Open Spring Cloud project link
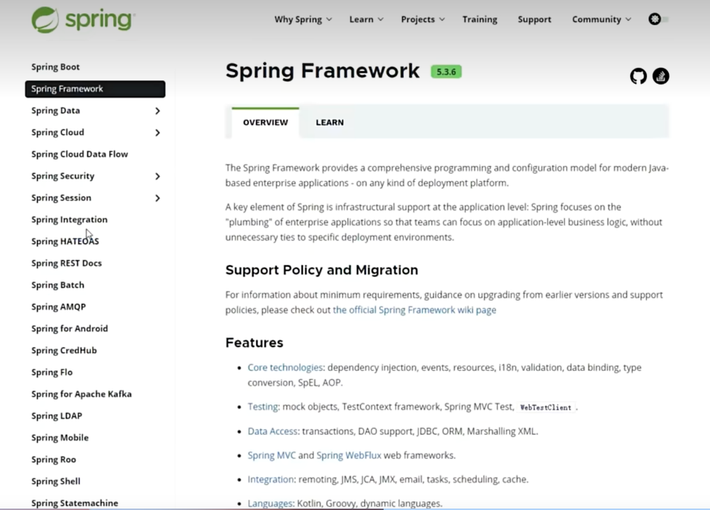Image resolution: width=710 pixels, height=510 pixels. pos(57,132)
